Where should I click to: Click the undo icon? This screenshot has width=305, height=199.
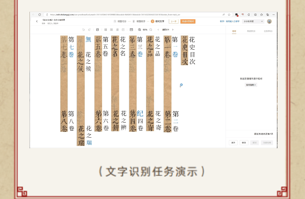(x=83, y=30)
